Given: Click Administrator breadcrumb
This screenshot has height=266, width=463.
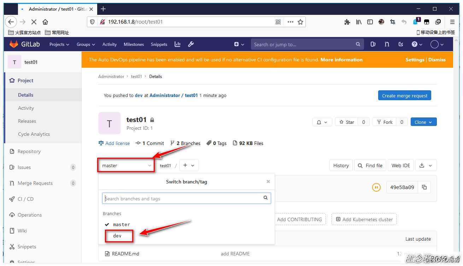Looking at the screenshot, I should coord(111,76).
